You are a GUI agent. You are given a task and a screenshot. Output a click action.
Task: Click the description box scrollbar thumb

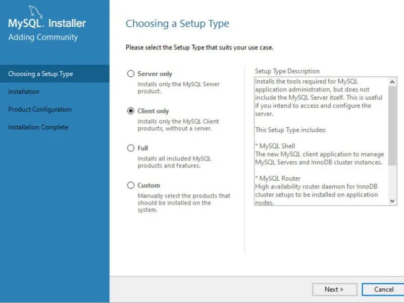click(x=392, y=126)
